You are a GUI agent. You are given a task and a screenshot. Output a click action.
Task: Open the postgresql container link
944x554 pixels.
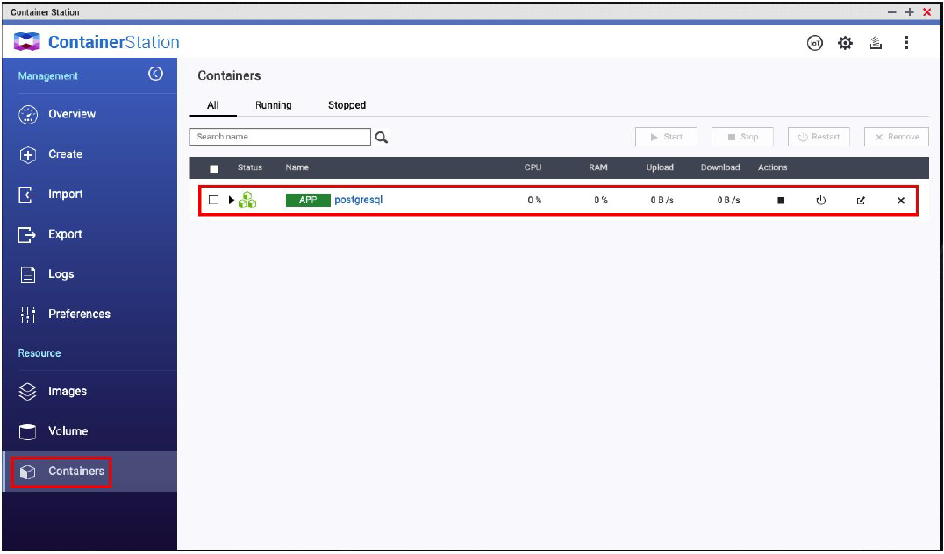358,200
